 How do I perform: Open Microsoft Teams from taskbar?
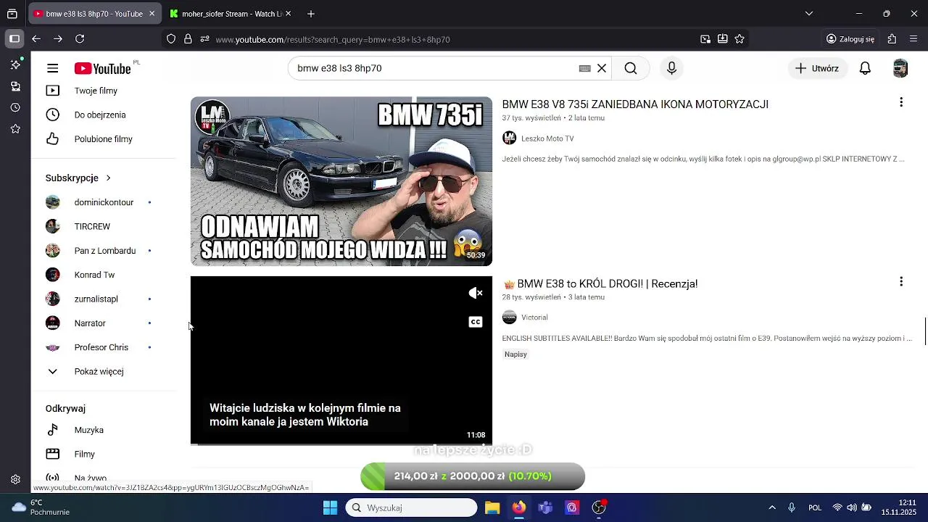[545, 507]
